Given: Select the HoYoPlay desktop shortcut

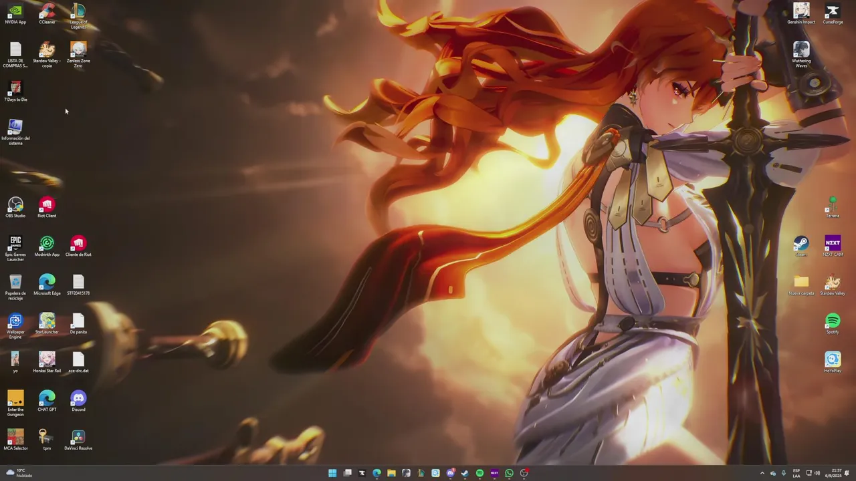Looking at the screenshot, I should coord(833,363).
